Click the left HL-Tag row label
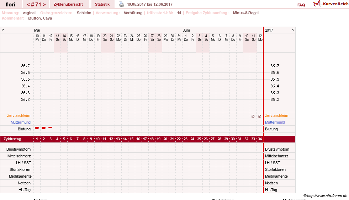 tap(25, 190)
